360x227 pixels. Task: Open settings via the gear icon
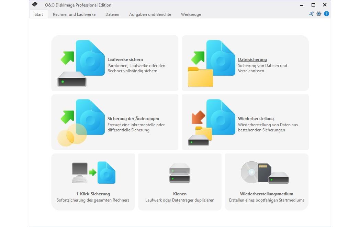click(319, 14)
